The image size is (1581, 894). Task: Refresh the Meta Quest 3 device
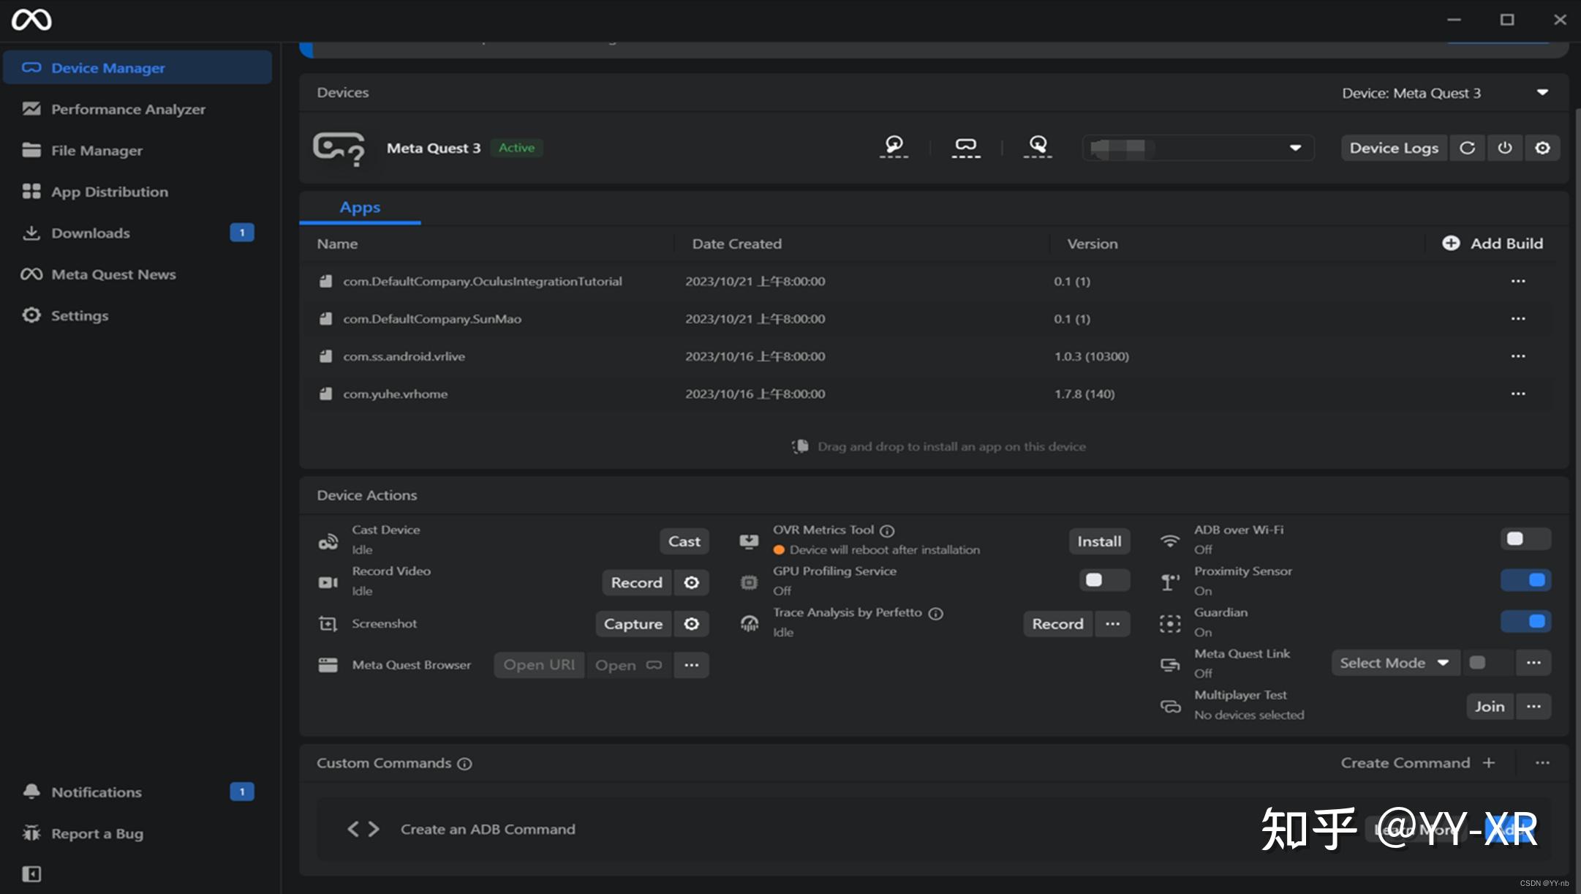click(1468, 147)
